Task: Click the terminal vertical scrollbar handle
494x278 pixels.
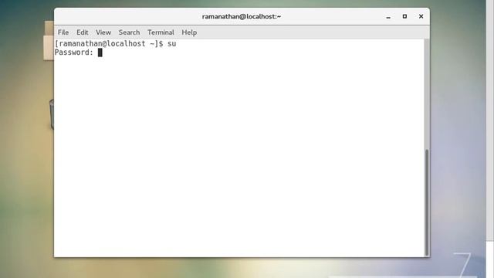Action: tap(427, 202)
